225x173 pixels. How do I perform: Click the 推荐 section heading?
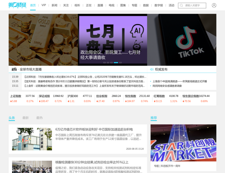coord(154,118)
